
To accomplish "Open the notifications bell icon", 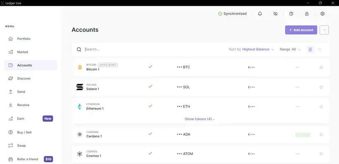I will (x=260, y=14).
